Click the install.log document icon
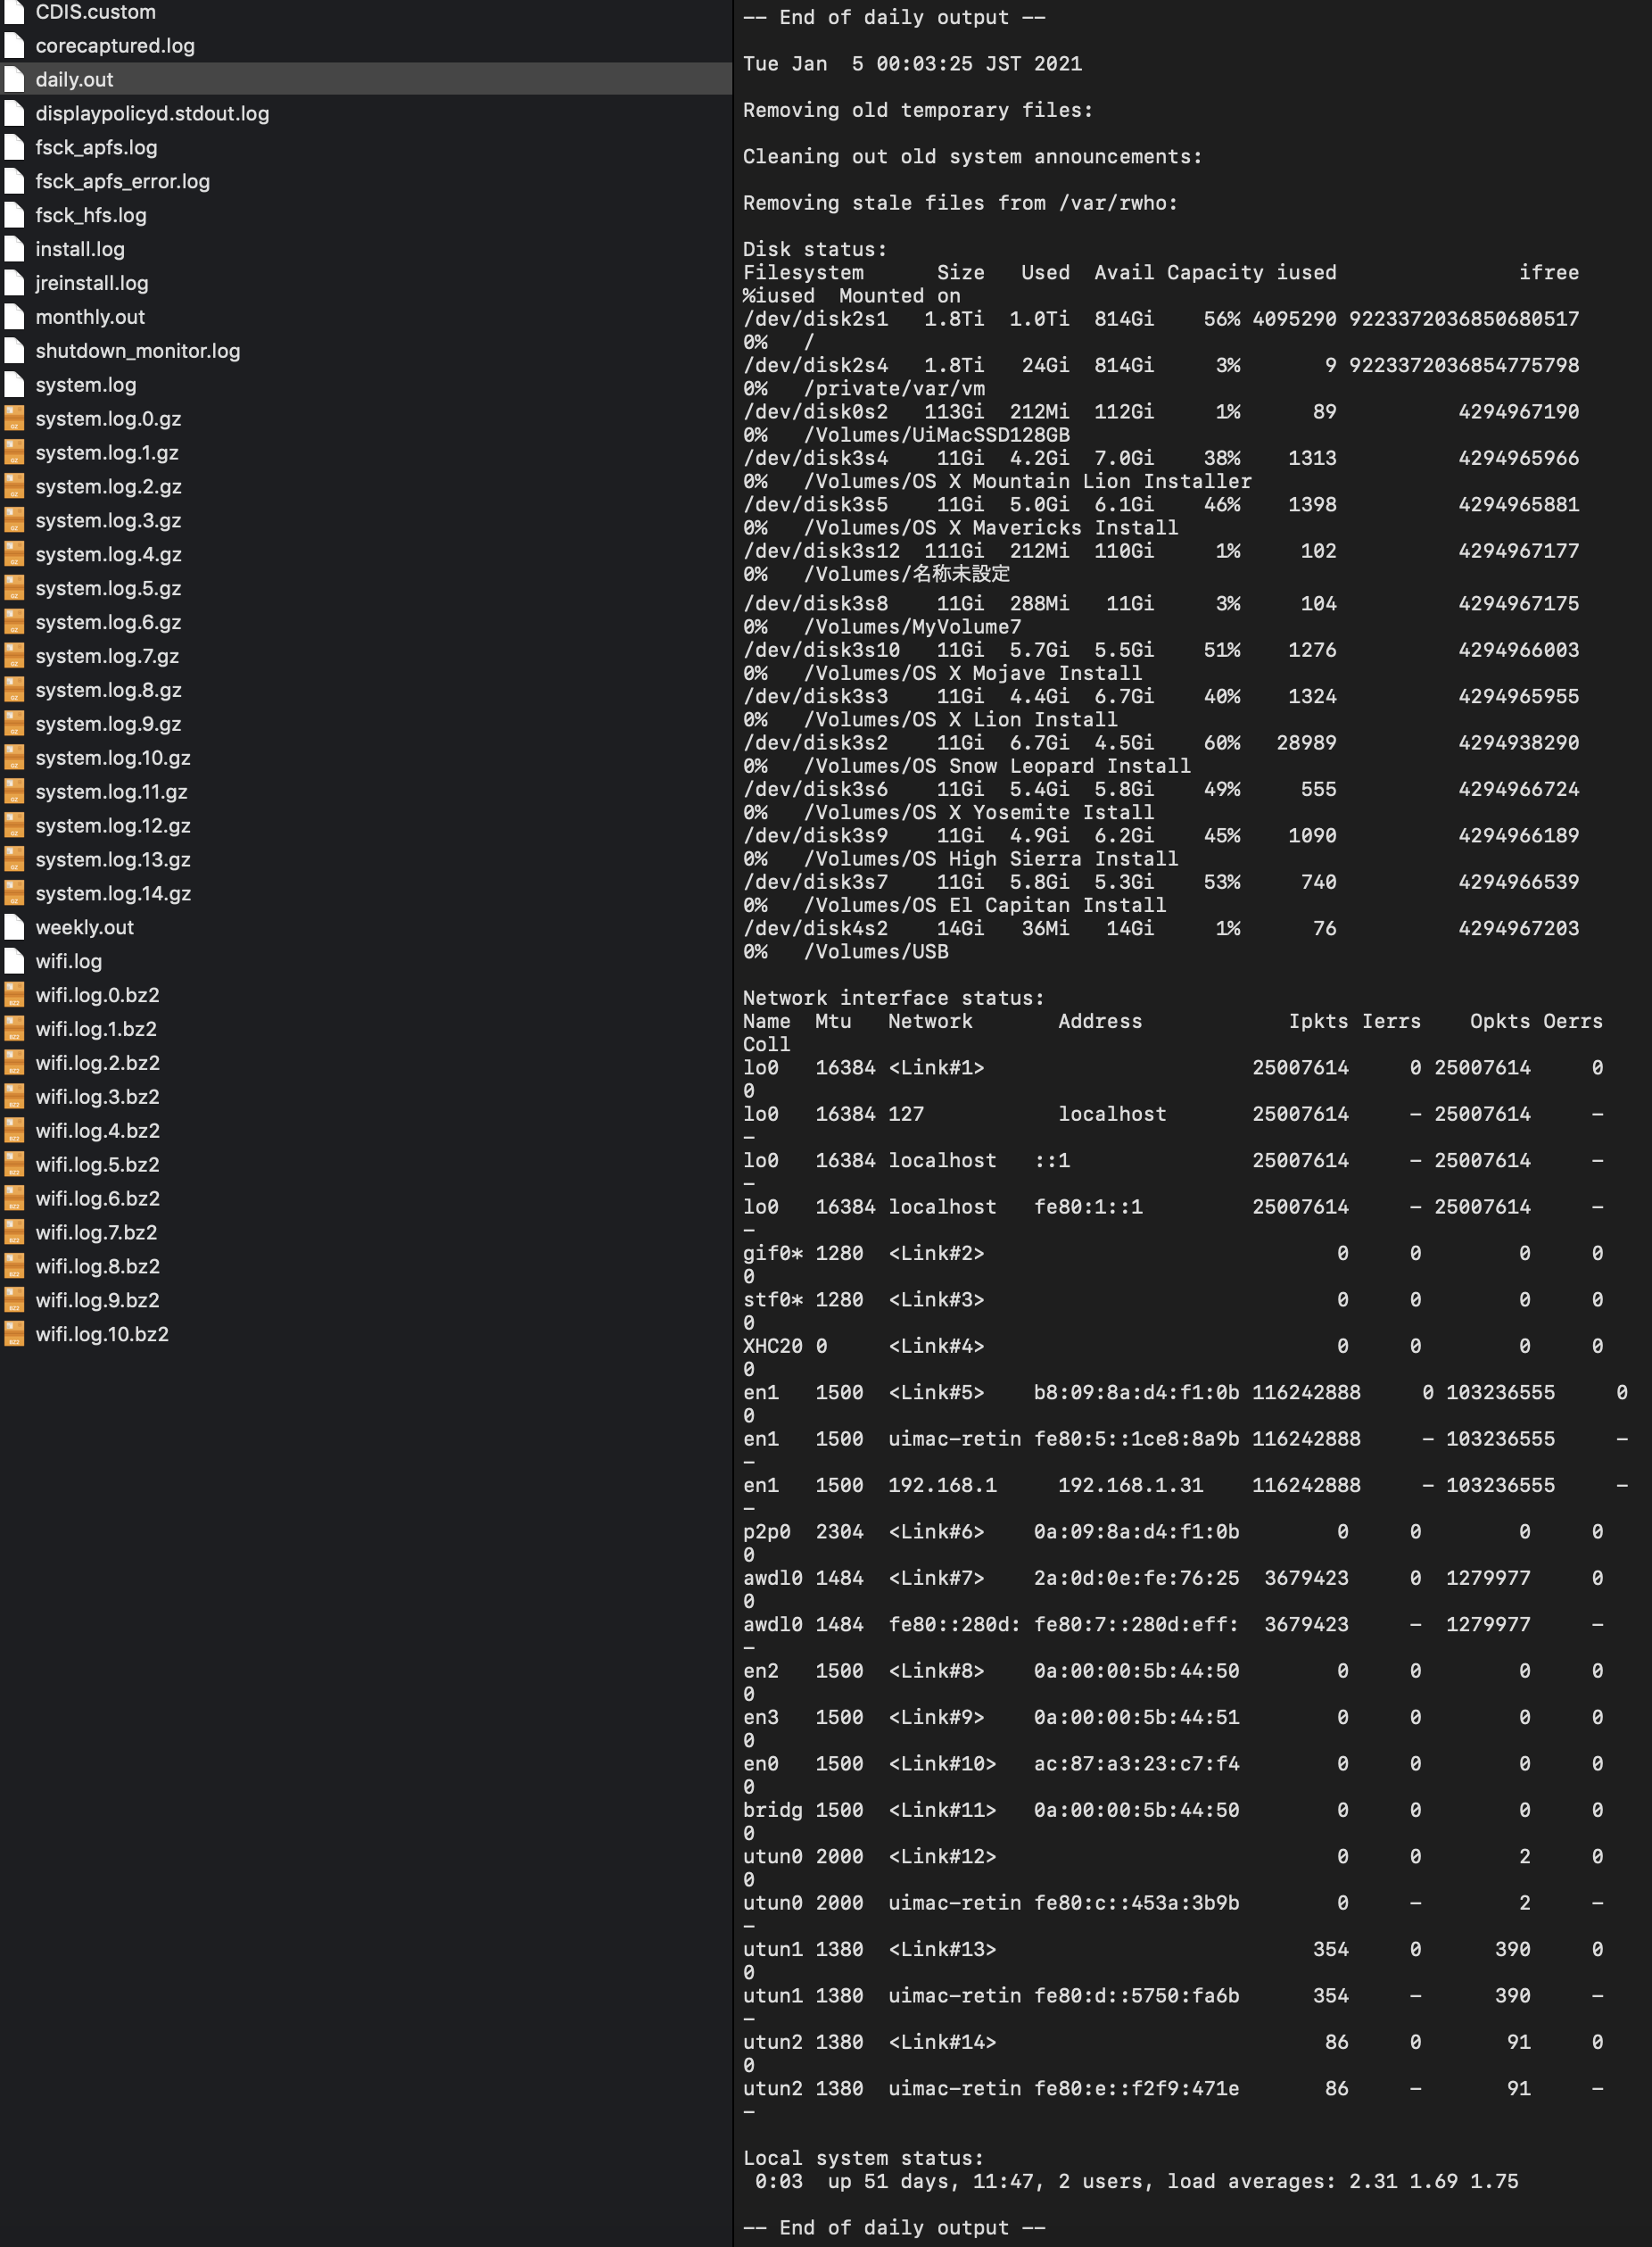 click(14, 249)
